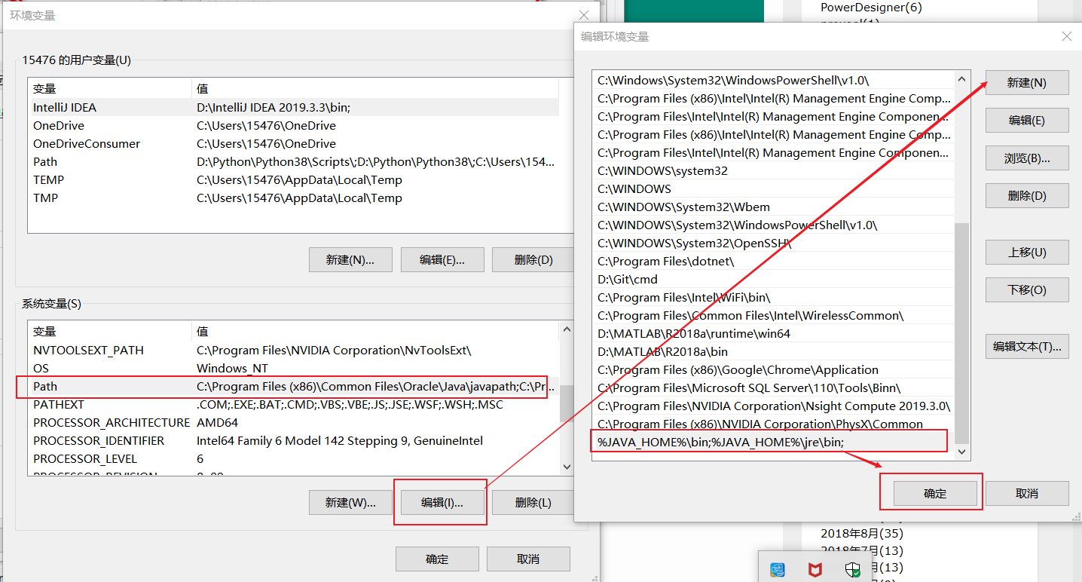Select the PROCESSOR_LEVEL variable row
The image size is (1082, 582).
click(x=294, y=459)
